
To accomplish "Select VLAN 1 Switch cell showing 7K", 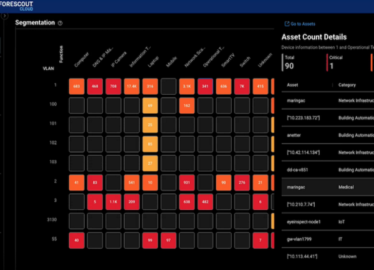I will tap(242, 85).
